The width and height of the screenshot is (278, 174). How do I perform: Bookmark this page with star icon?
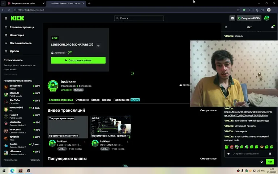pyautogui.click(x=238, y=10)
